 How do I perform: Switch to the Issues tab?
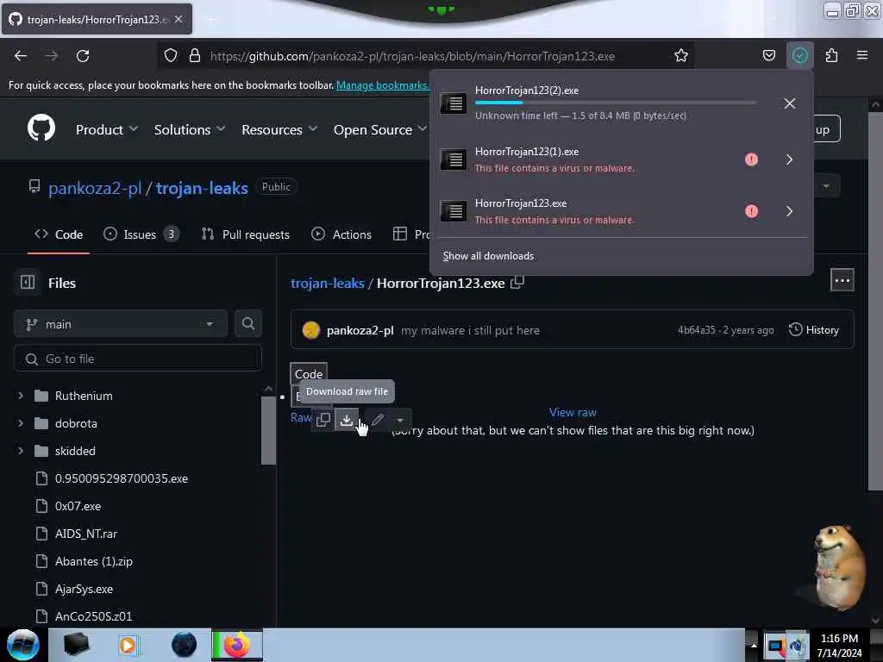141,234
